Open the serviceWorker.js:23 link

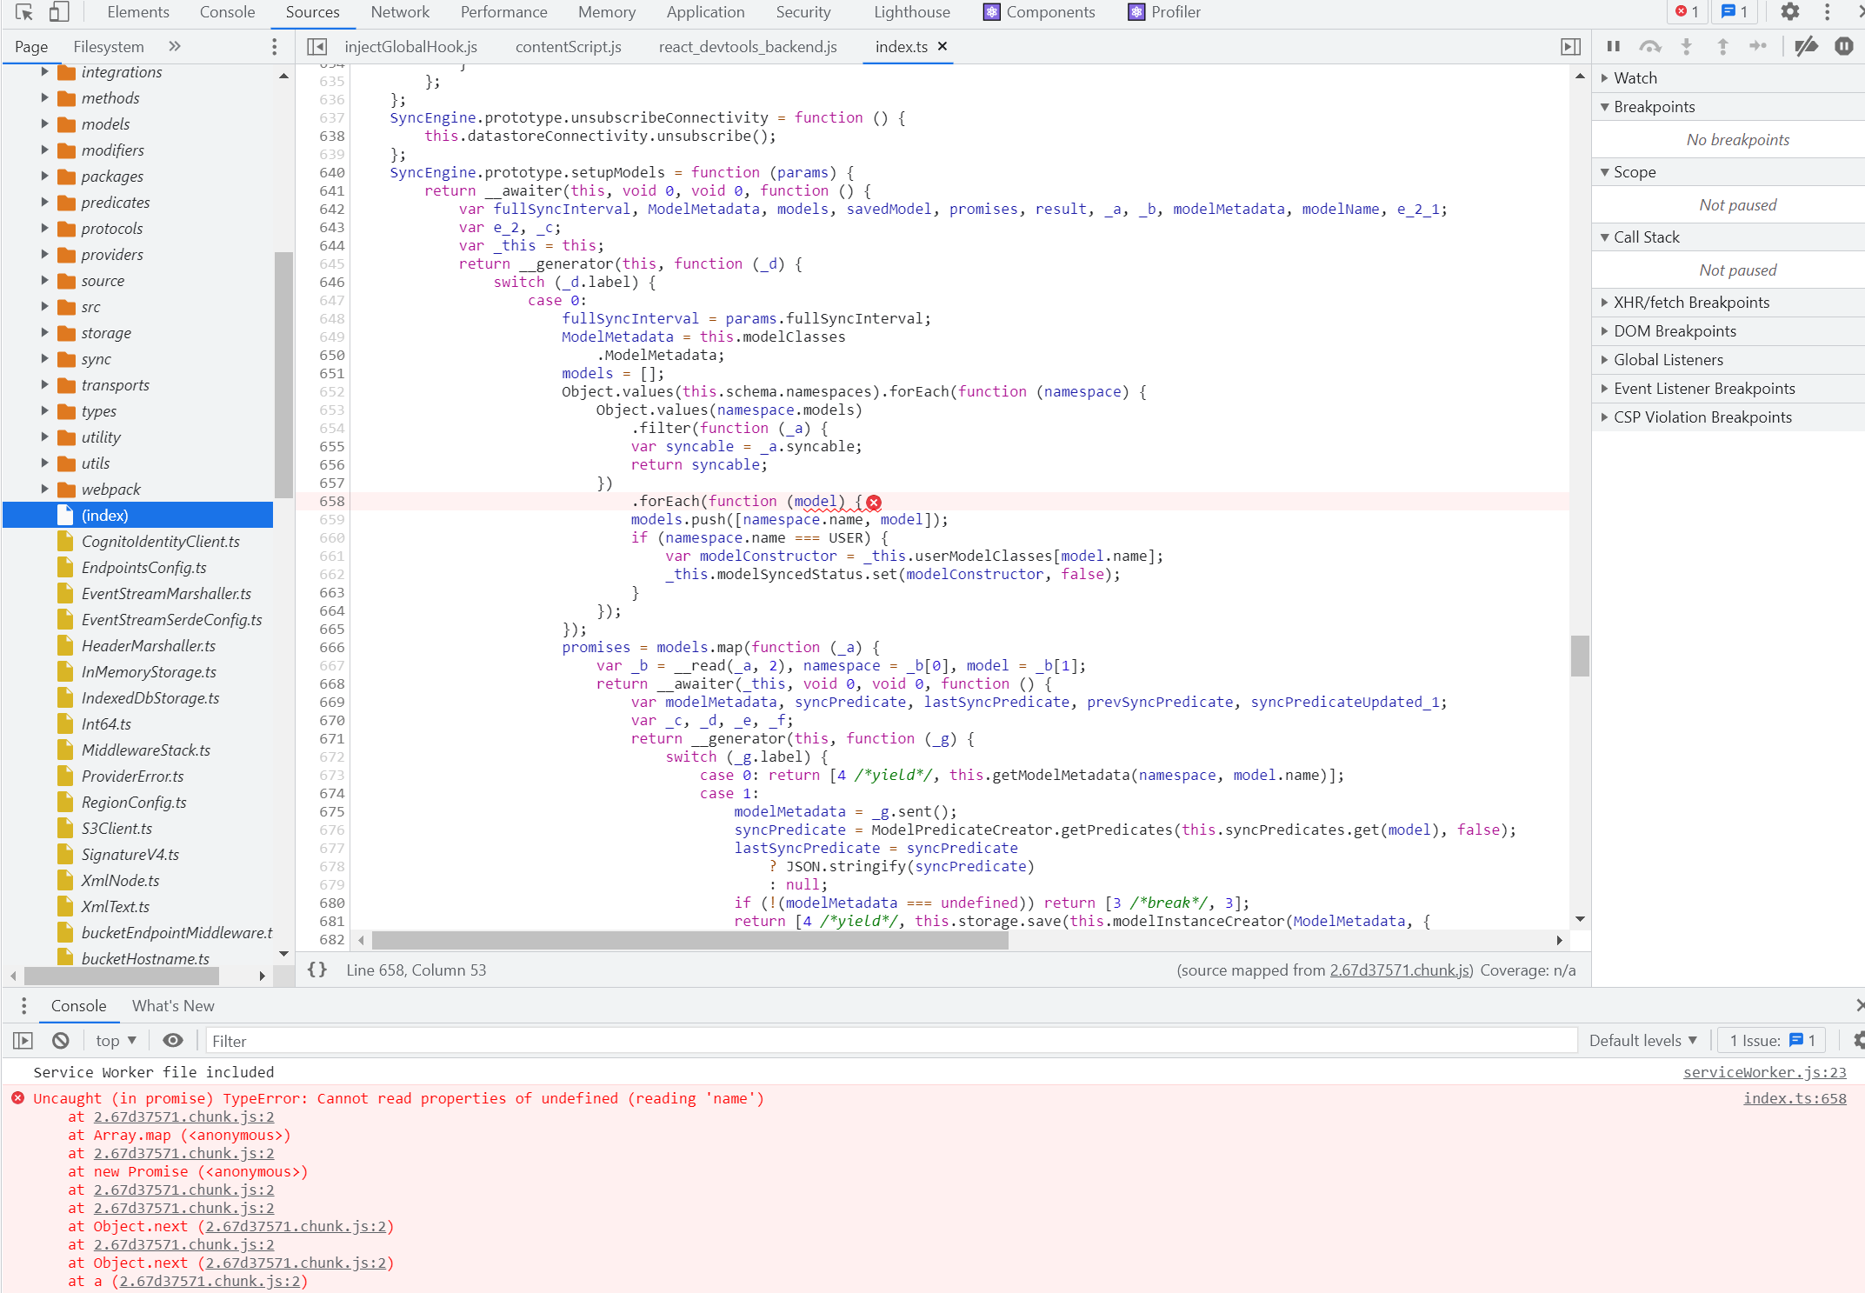[x=1764, y=1072]
